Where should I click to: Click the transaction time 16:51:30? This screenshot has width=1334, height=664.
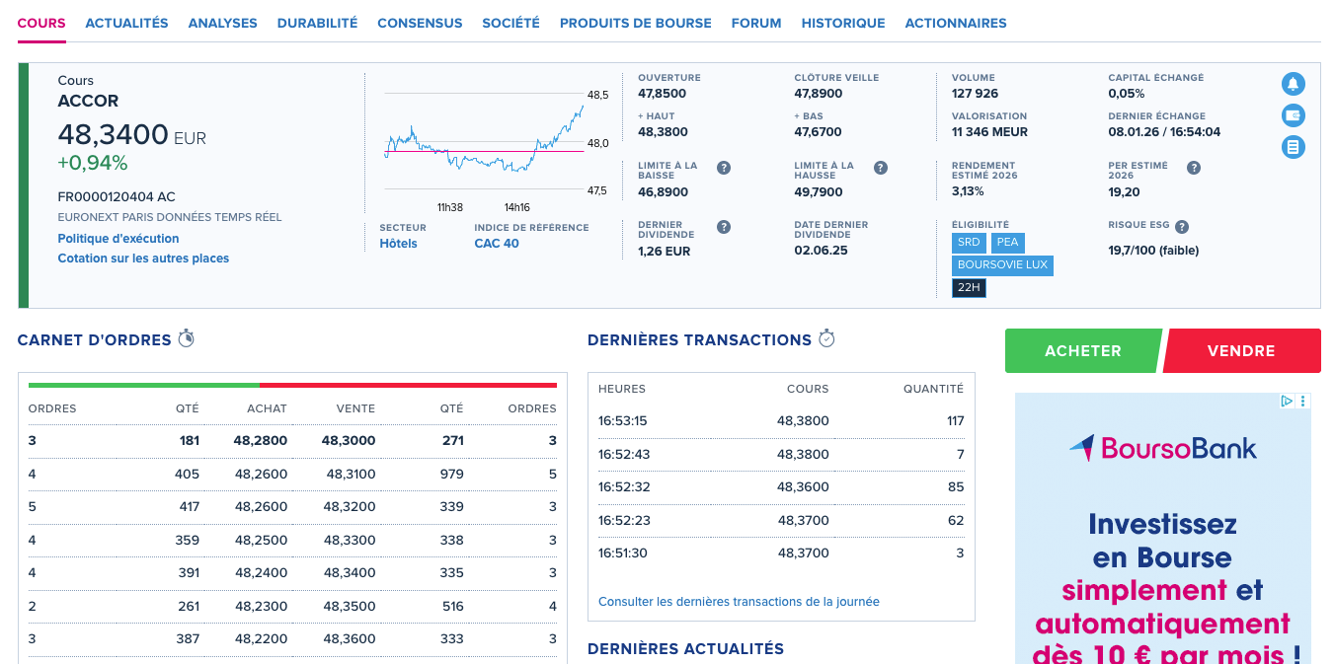pyautogui.click(x=623, y=553)
